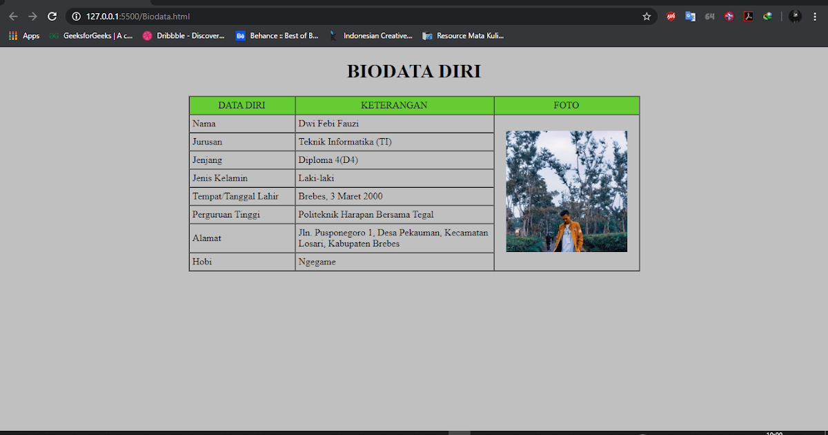
Task: Click the 64-bit checker extension icon
Action: [x=709, y=16]
